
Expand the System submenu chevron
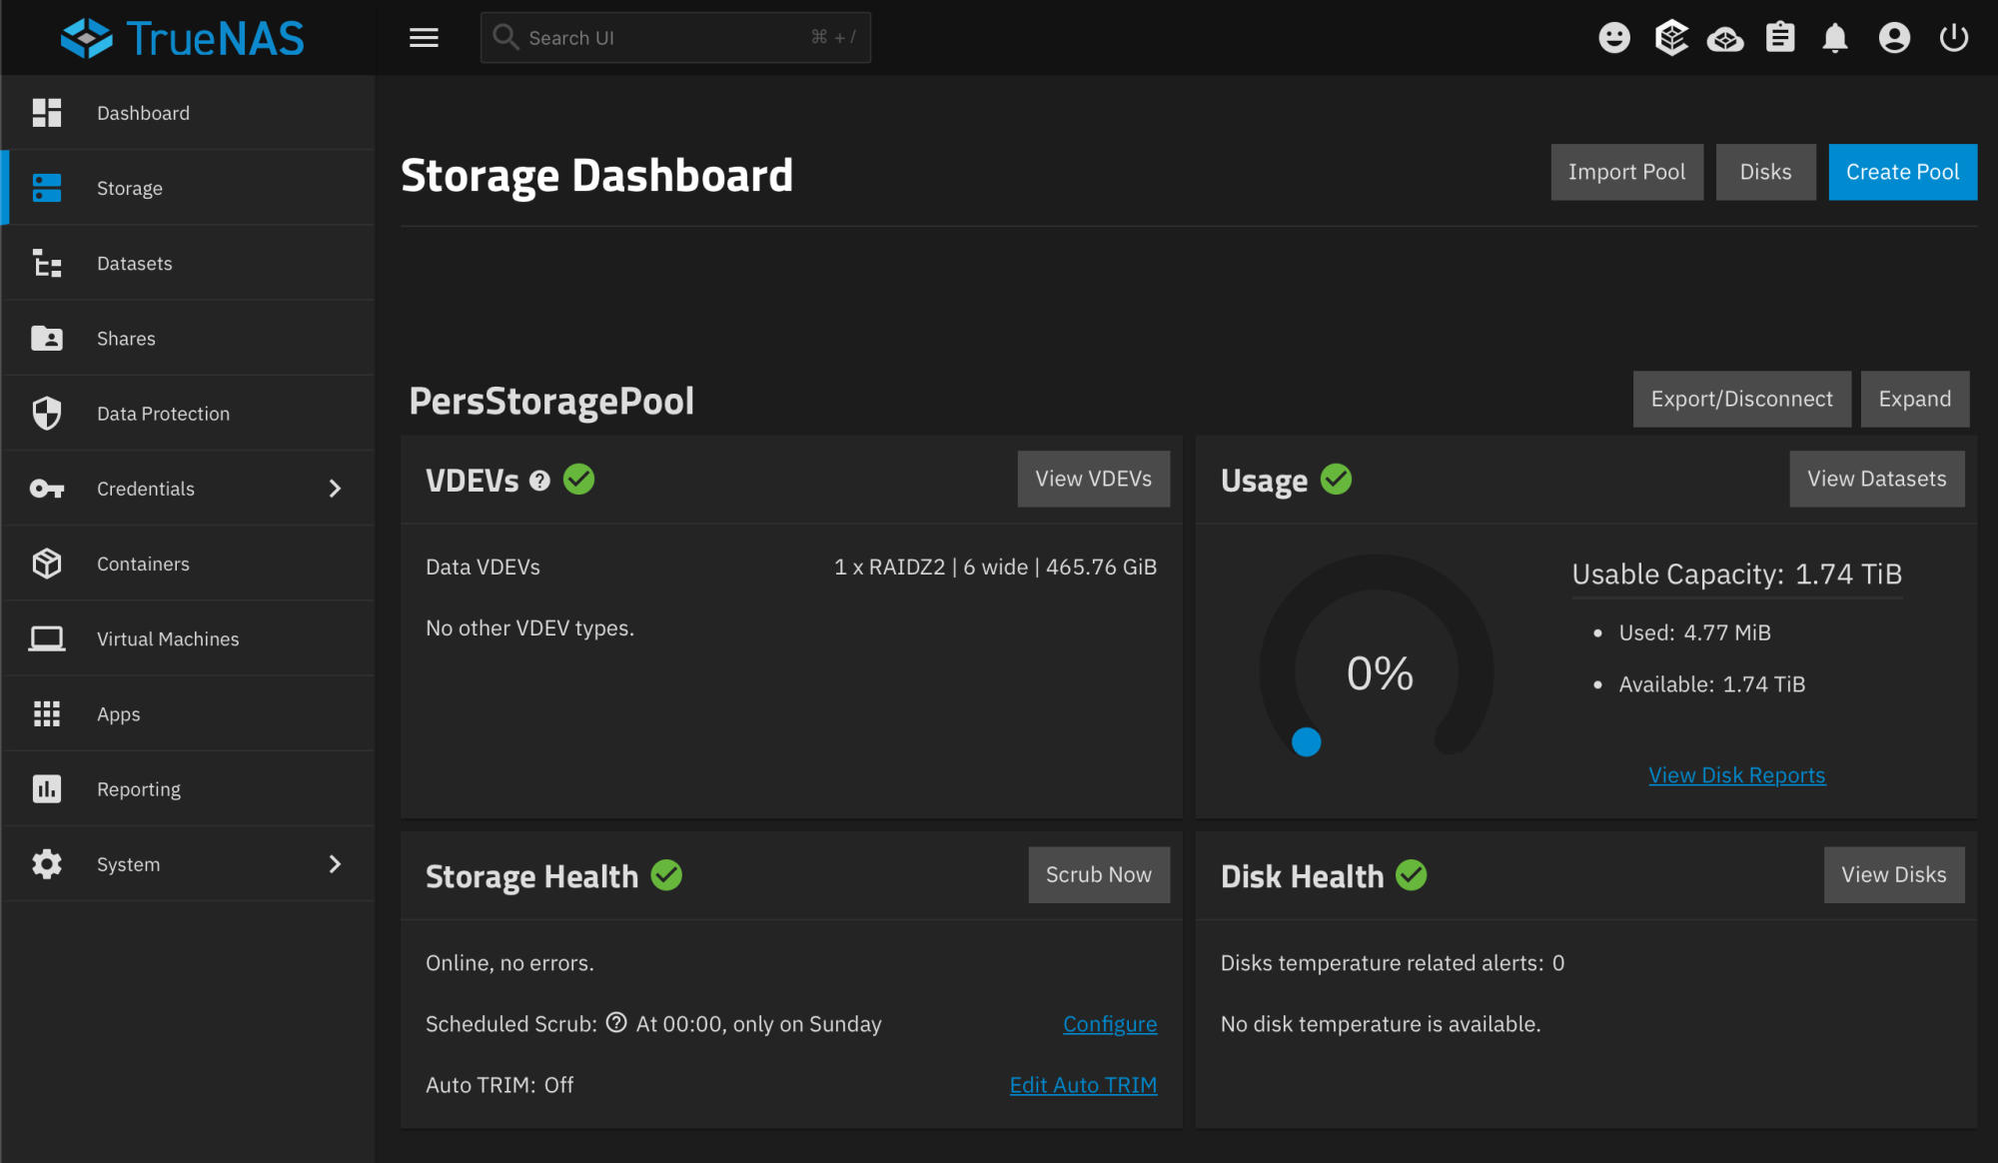click(335, 864)
